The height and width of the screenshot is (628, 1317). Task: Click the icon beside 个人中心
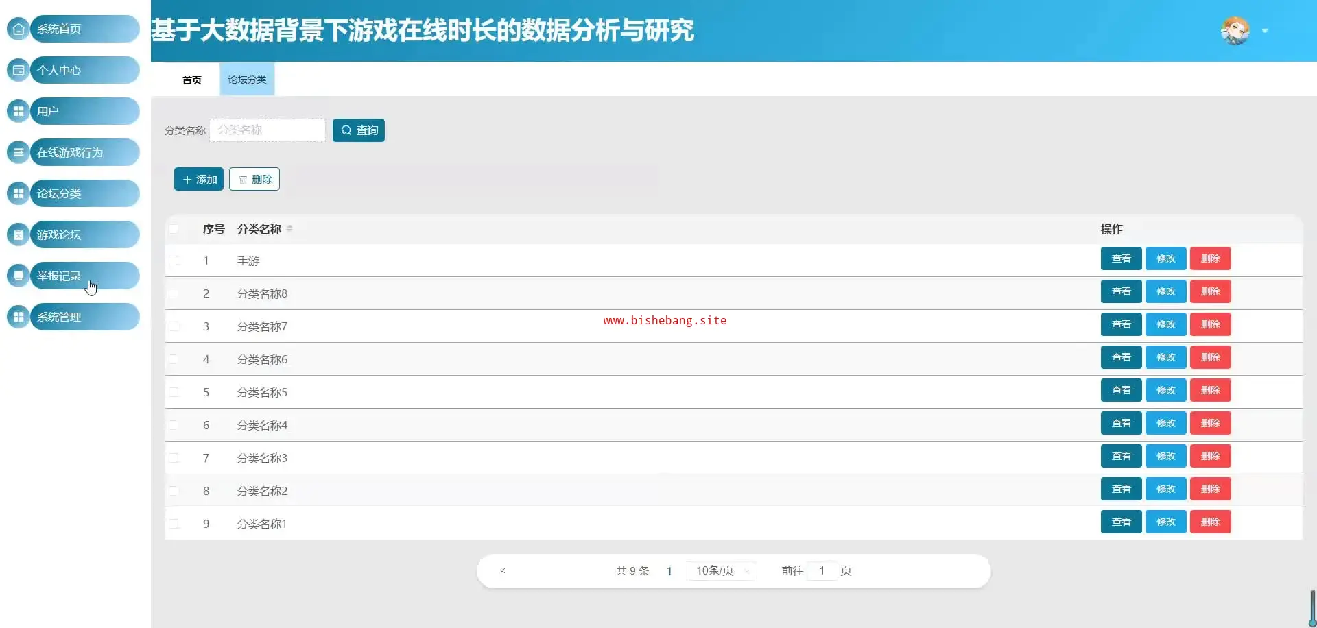click(19, 70)
